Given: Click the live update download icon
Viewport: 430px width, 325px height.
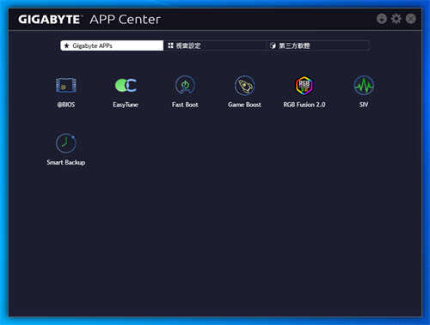Looking at the screenshot, I should pos(382,19).
